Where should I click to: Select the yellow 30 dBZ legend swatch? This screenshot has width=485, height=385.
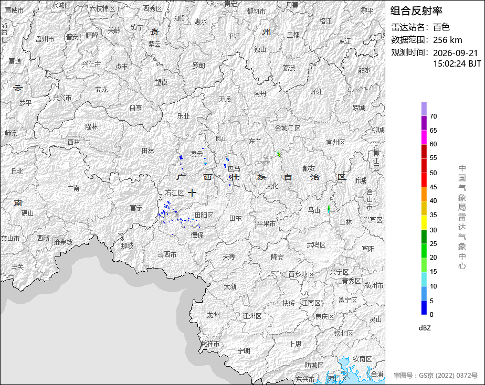(424, 222)
